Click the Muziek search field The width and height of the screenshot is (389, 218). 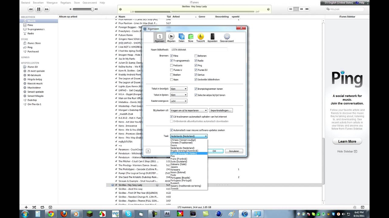point(345,9)
